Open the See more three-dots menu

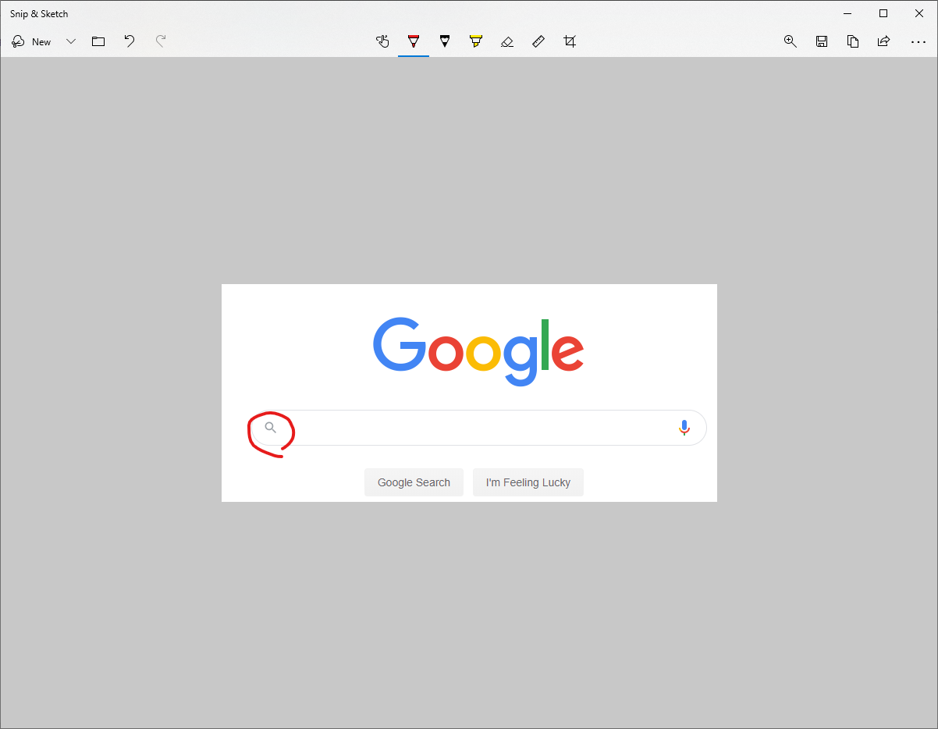tap(918, 41)
